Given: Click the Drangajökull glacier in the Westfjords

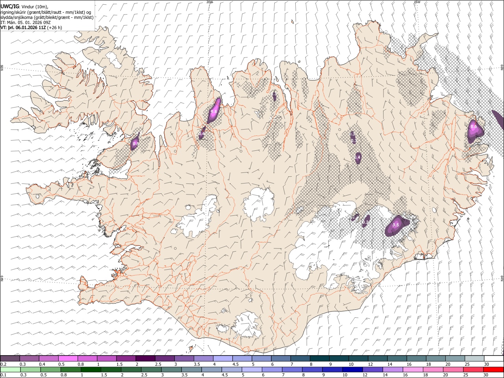Looking at the screenshot, I should pos(114,59).
